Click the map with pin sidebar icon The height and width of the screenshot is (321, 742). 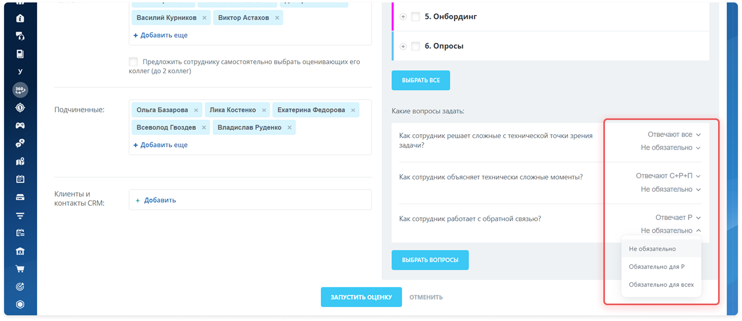[20, 161]
